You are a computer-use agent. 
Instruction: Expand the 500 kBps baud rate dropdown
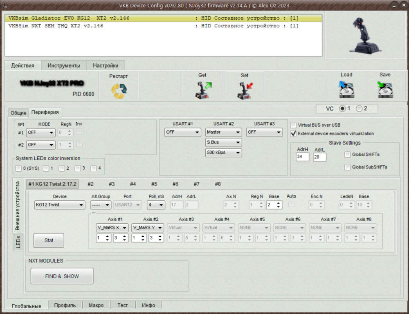coord(223,153)
